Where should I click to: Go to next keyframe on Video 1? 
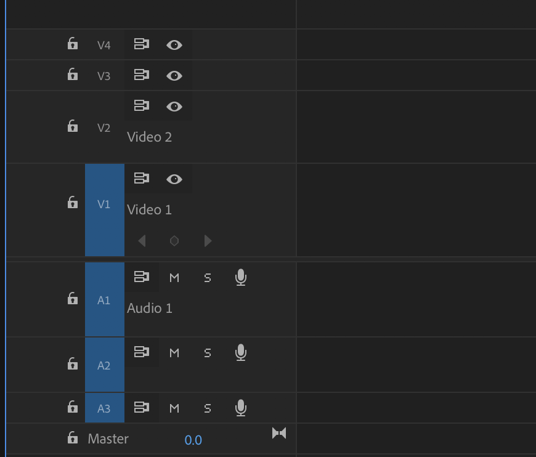click(208, 241)
